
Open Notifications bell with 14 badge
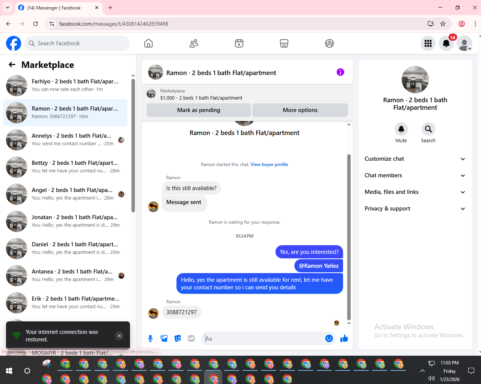coord(446,43)
